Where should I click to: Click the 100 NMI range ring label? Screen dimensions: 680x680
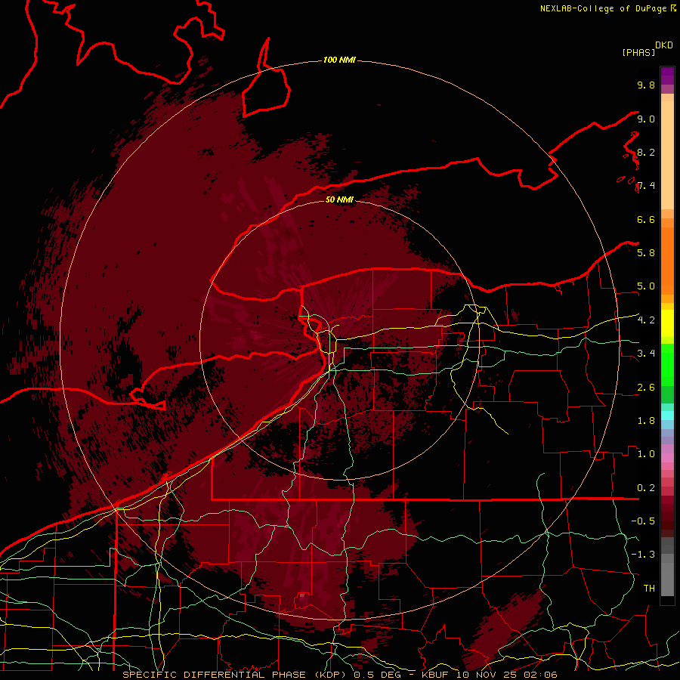339,60
